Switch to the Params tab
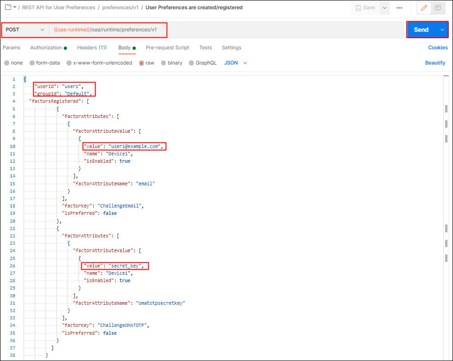Viewport: 453px width, 361px height. pos(12,47)
